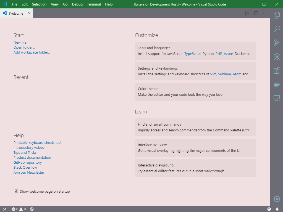283x212 pixels.
Task: Open the notifications bell icon
Action: pyautogui.click(x=277, y=209)
